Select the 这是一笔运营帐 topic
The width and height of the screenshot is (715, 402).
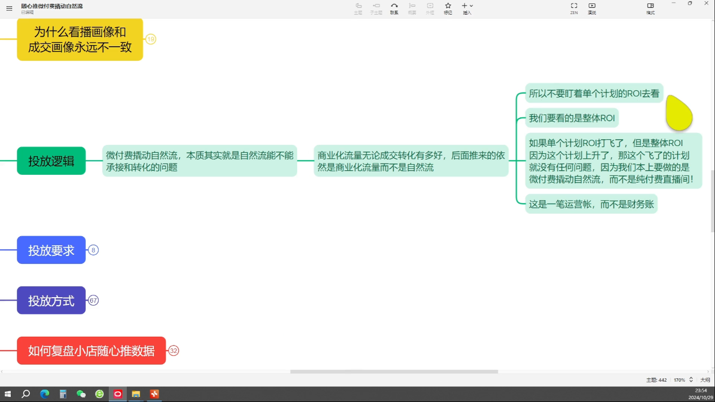591,204
